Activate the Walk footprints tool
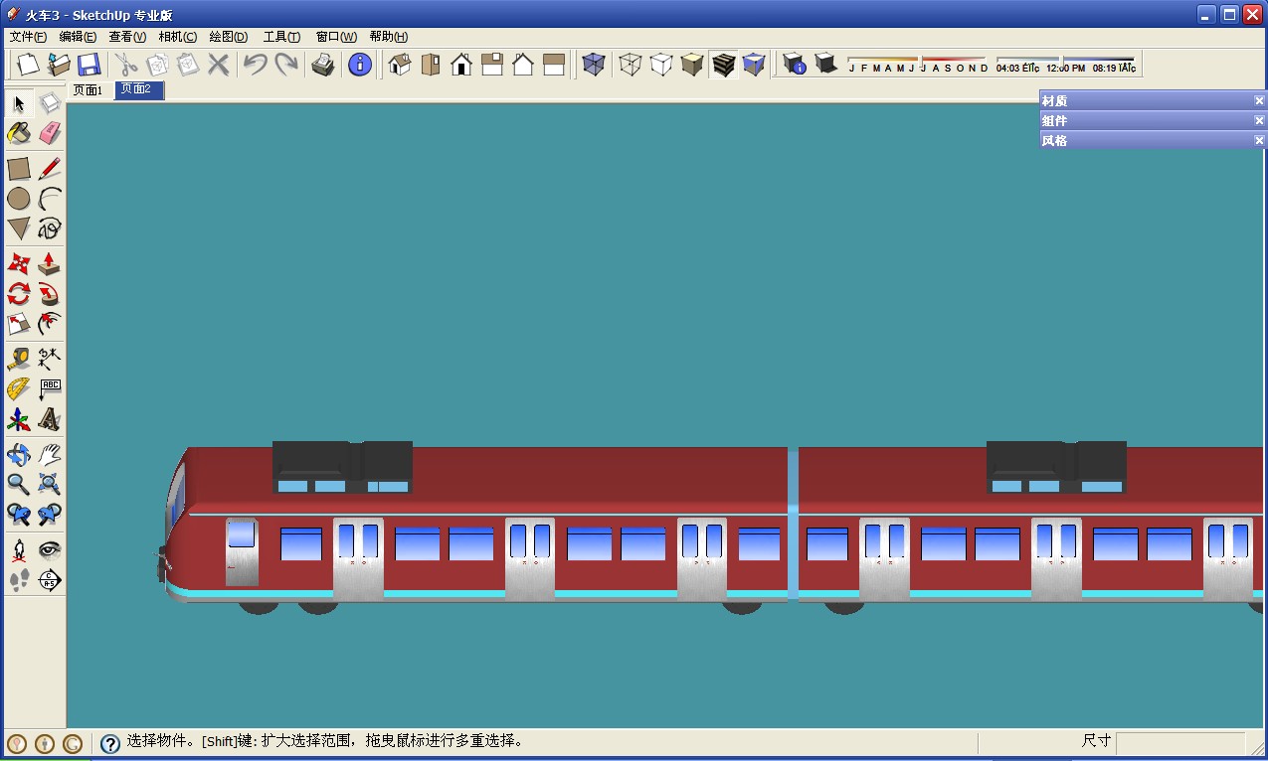The width and height of the screenshot is (1268, 761). click(x=18, y=580)
